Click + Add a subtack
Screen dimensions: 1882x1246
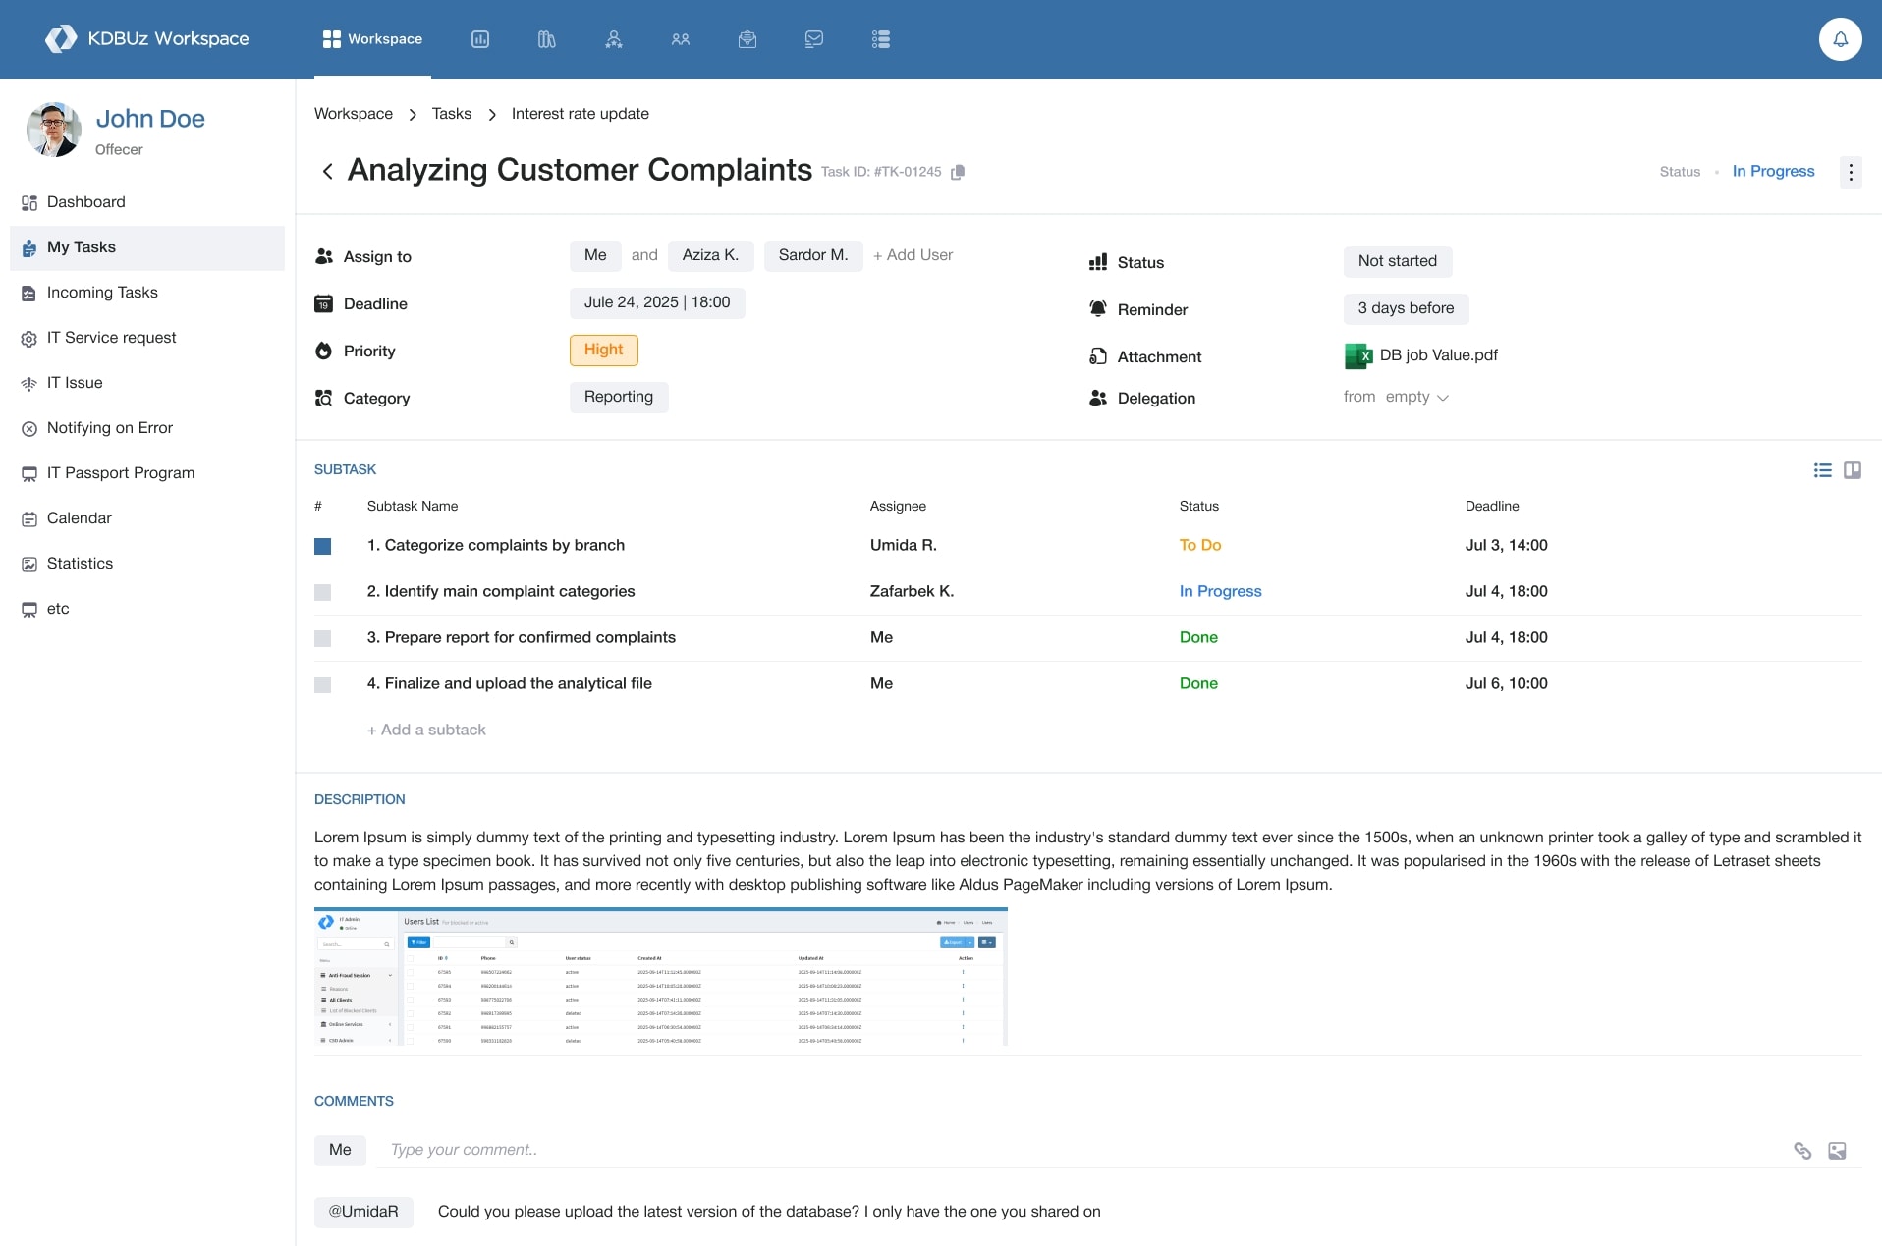(x=426, y=730)
